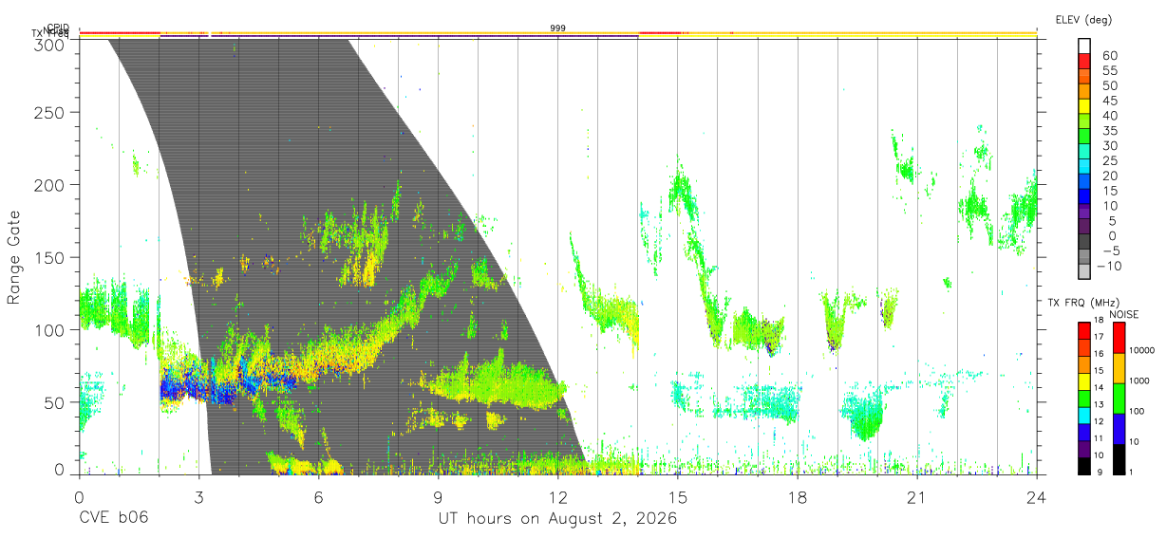Click the y-axis tick label '50'
The image size is (1166, 538).
coord(55,401)
